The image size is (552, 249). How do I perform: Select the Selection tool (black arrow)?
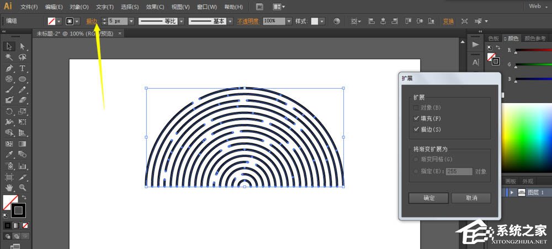[9, 46]
